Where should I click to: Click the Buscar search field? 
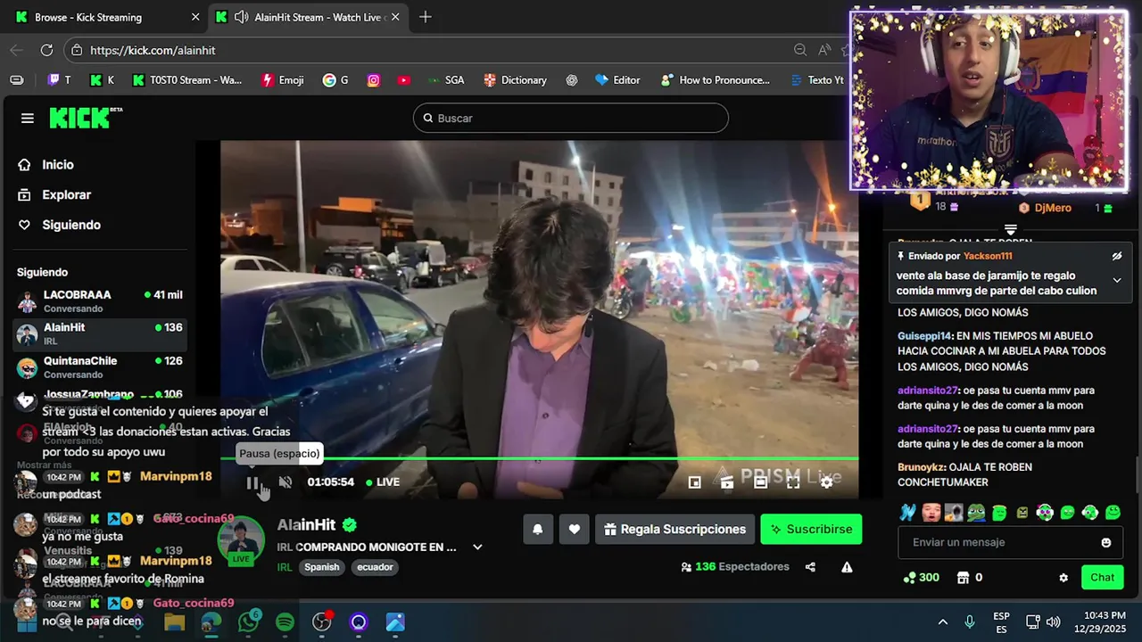(571, 118)
